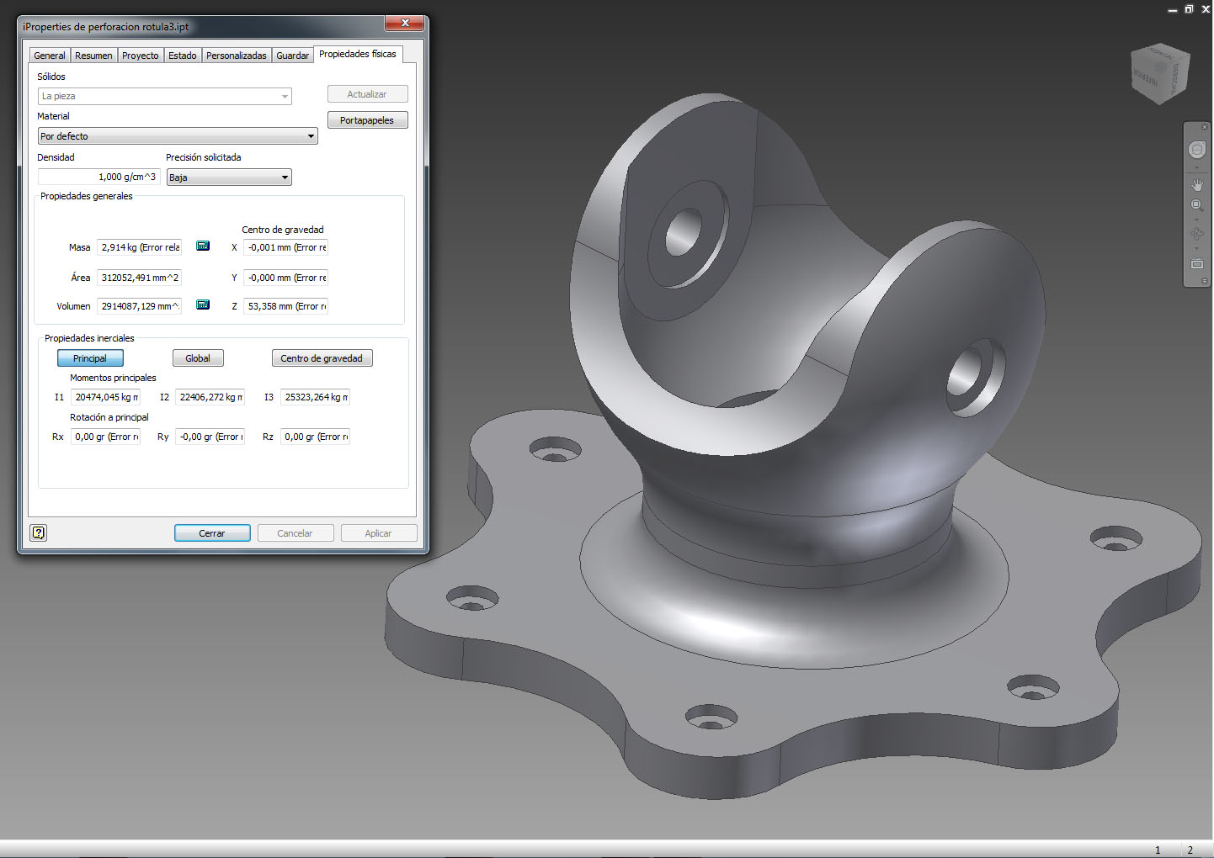Open the steering wheel navigation tool
The width and height of the screenshot is (1214, 858).
tap(1196, 150)
